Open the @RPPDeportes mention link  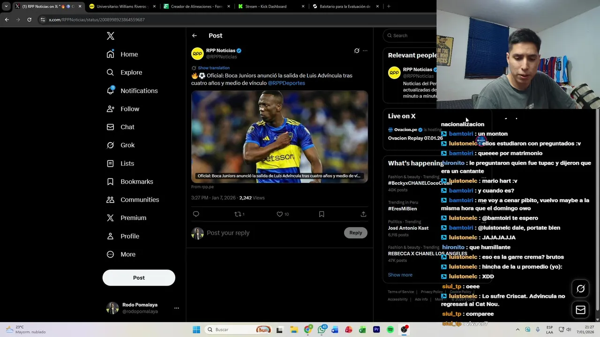pos(286,83)
